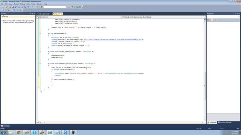Click the Comment out selected lines icon
241x135 pixels.
click(x=18, y=10)
